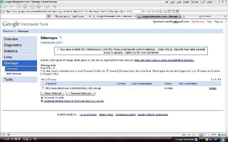Sort the table by the Filename column header
The width and height of the screenshot is (228, 142).
51,84
